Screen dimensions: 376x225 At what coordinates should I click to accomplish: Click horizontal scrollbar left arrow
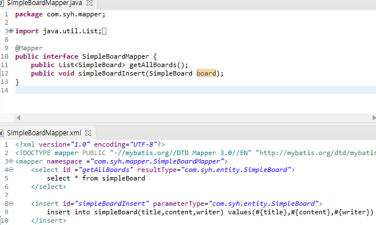pyautogui.click(x=19, y=118)
